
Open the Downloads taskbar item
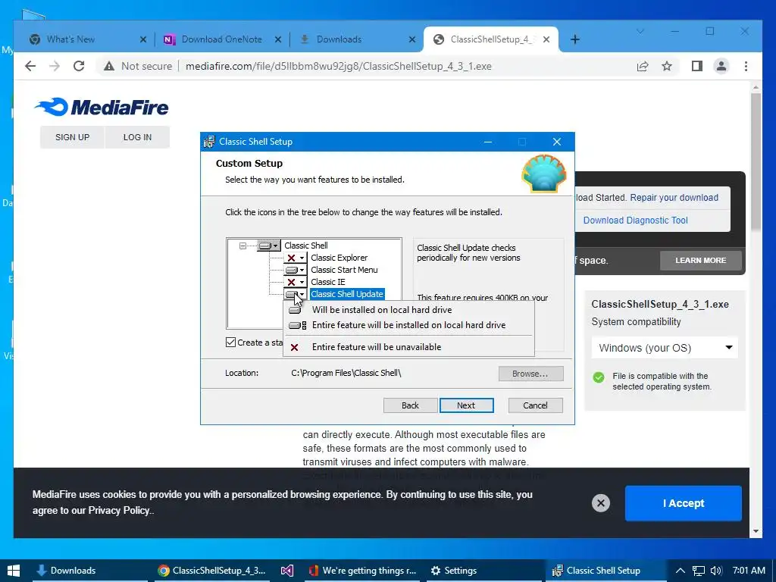[90, 571]
